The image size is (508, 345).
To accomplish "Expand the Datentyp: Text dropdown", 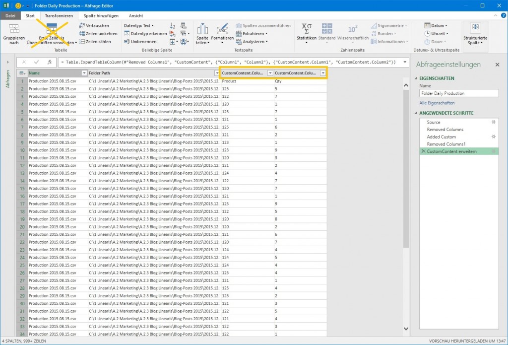I will pos(139,25).
